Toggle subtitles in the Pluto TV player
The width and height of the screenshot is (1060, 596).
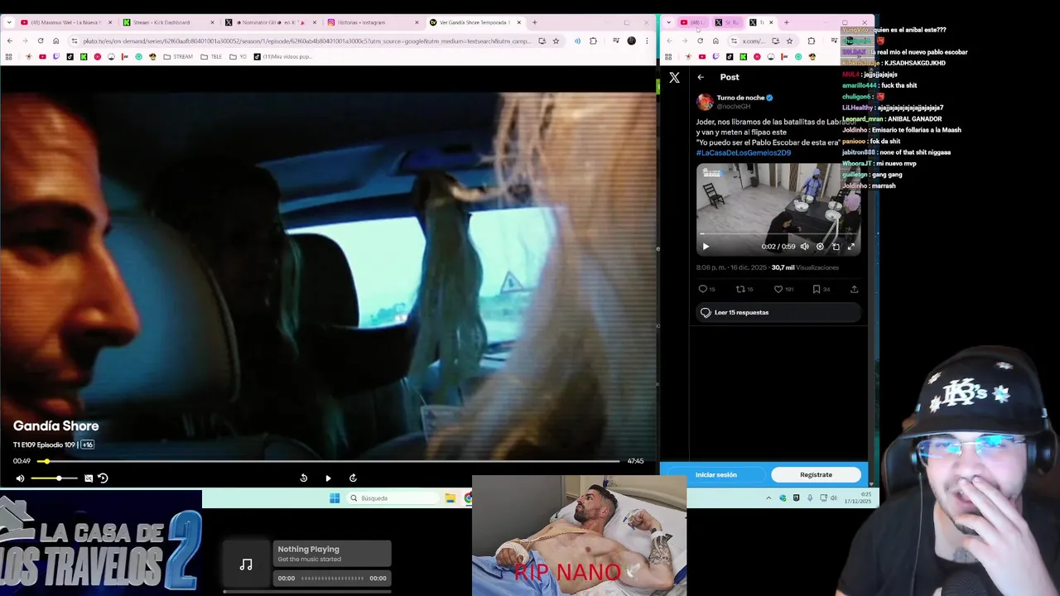89,478
